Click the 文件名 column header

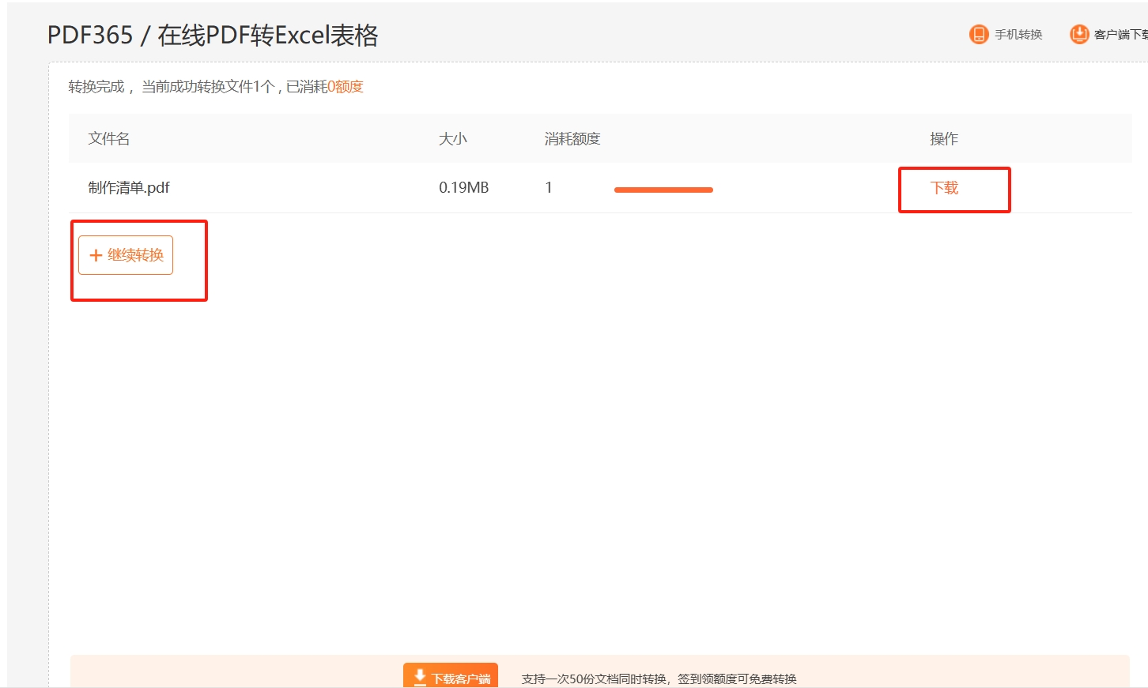[x=109, y=139]
